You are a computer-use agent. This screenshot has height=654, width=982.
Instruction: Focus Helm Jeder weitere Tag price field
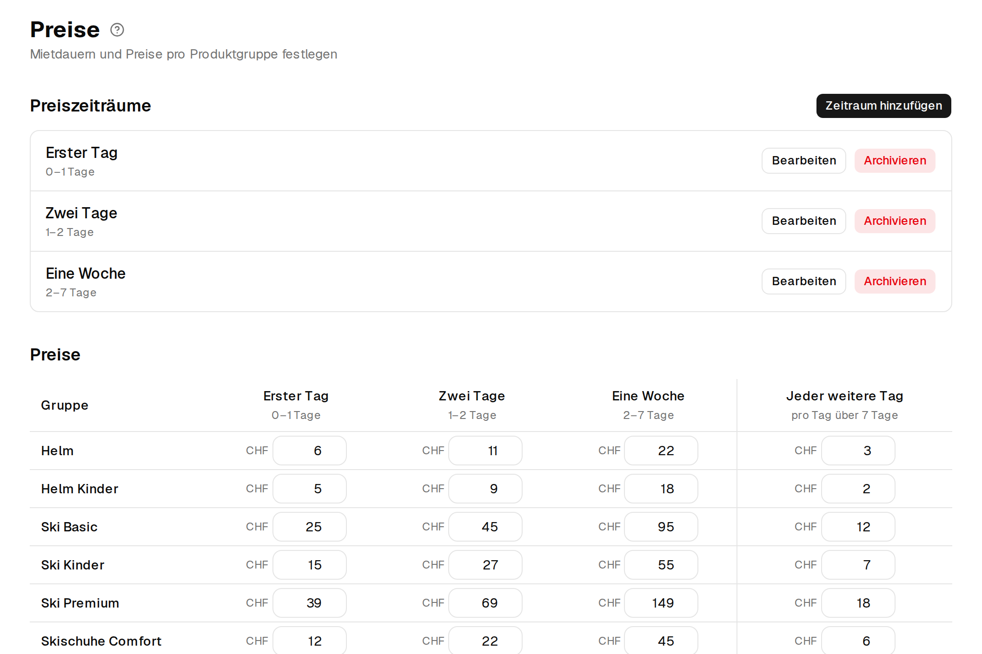pyautogui.click(x=858, y=451)
